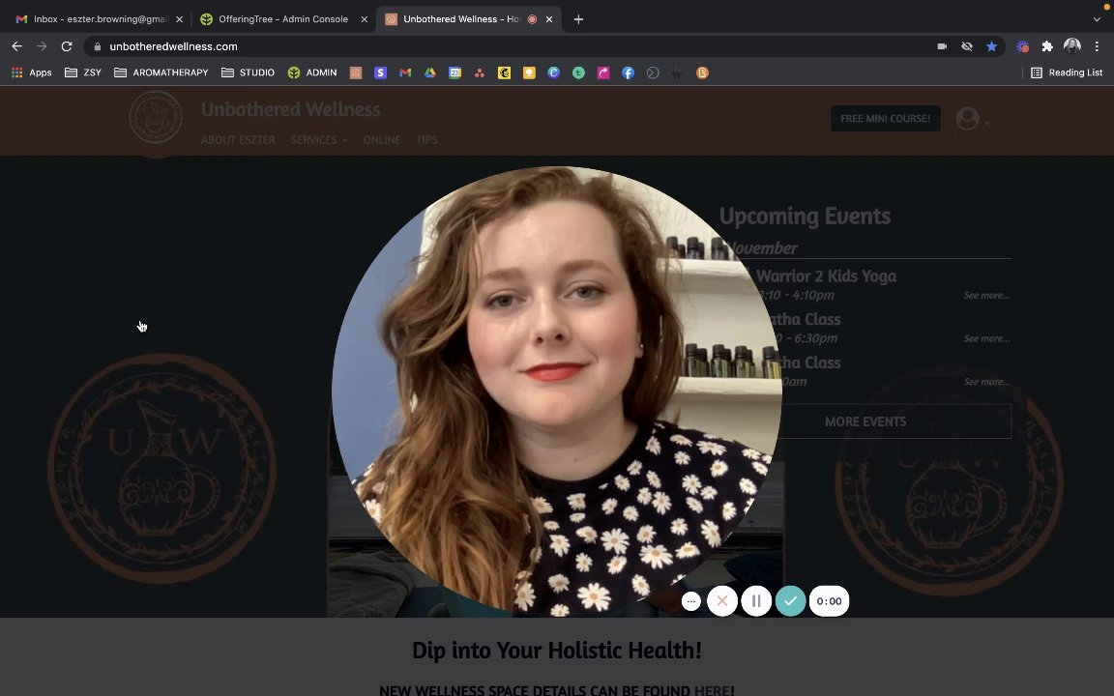Open the Asana three-dots bookmark icon
This screenshot has width=1114, height=696.
(x=480, y=72)
